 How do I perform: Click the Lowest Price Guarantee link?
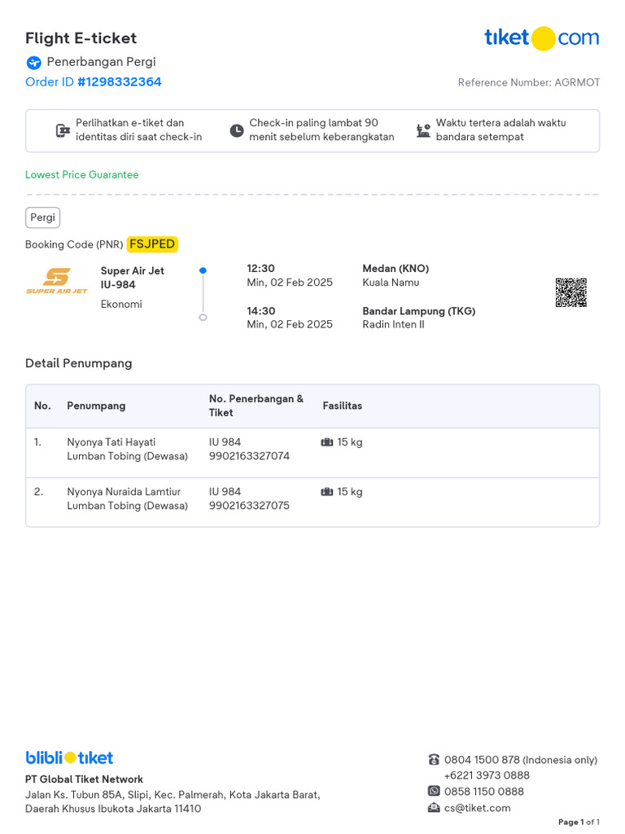(x=82, y=174)
